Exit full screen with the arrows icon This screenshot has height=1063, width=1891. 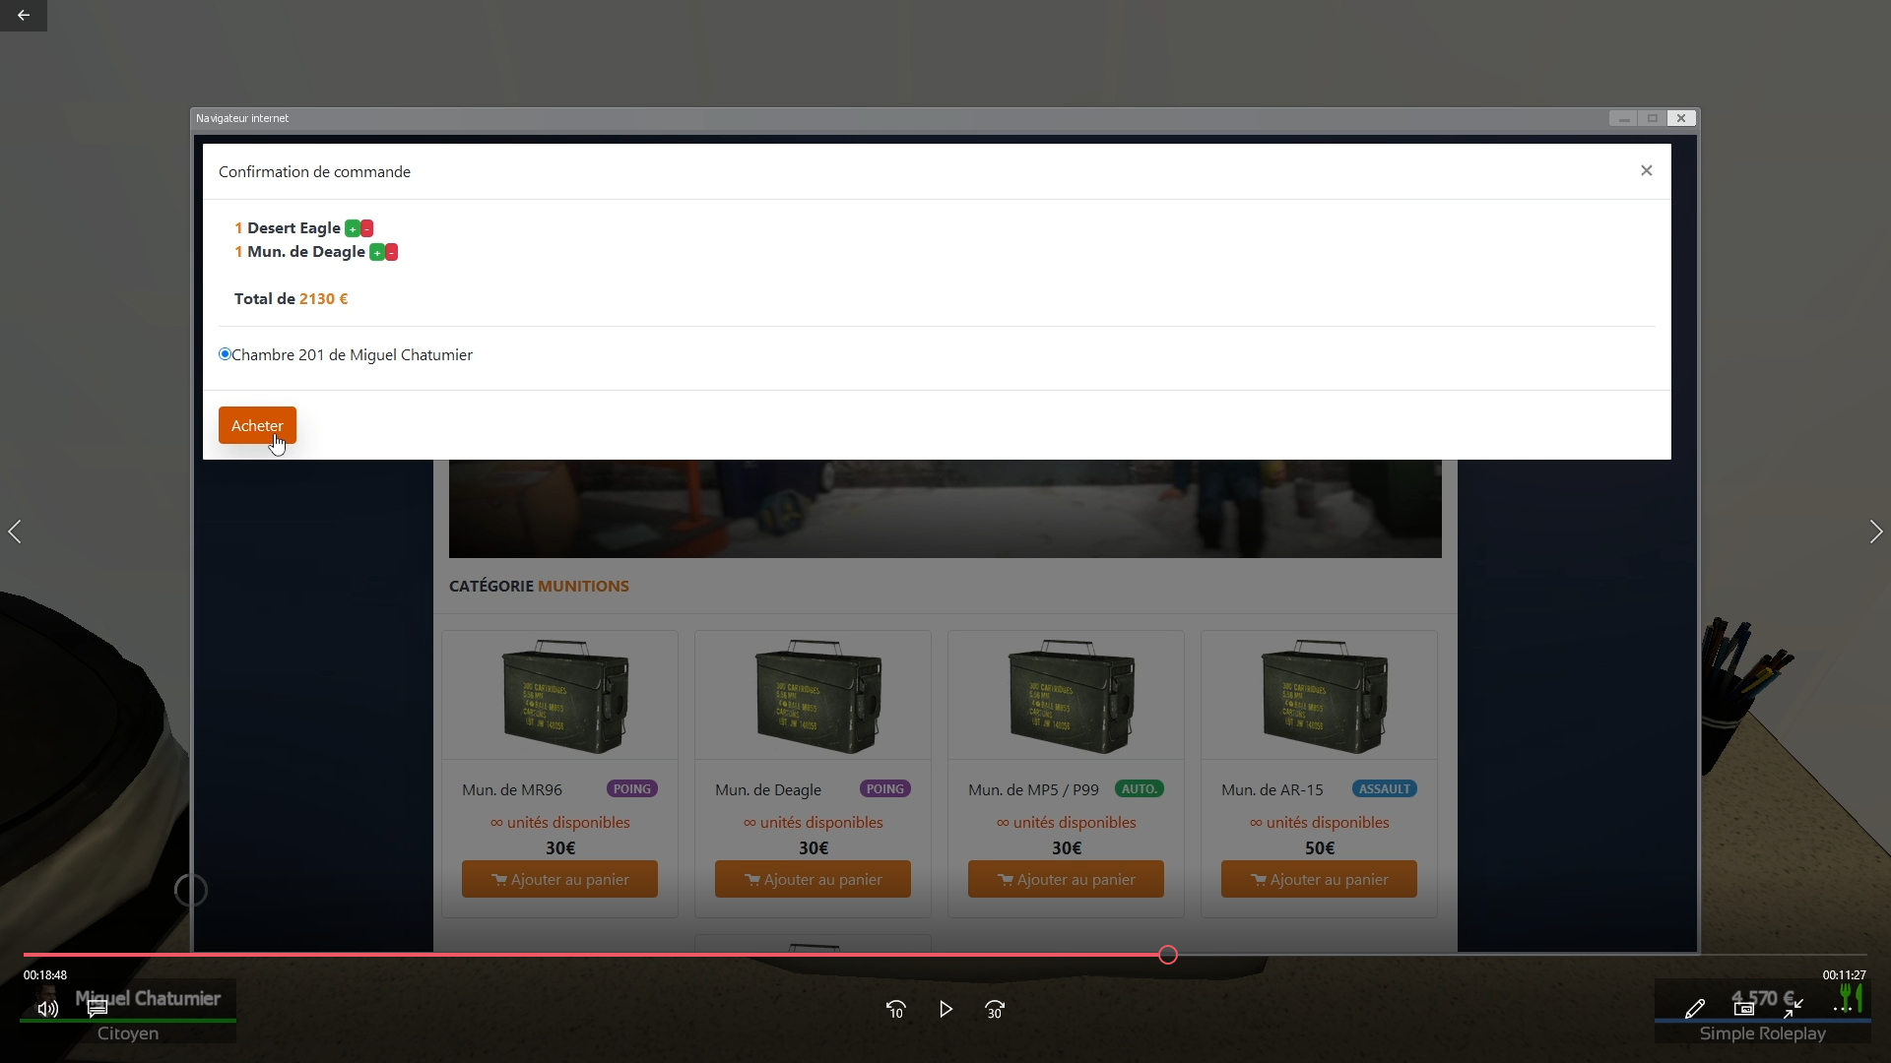pos(1793,1008)
